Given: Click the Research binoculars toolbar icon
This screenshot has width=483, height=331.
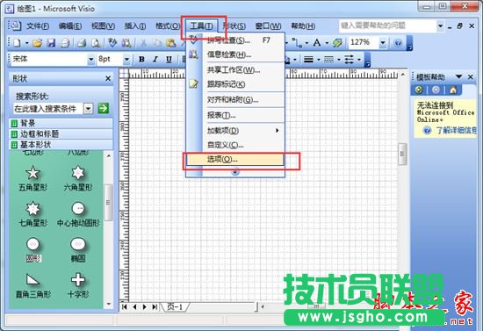Looking at the screenshot, I should (126, 43).
